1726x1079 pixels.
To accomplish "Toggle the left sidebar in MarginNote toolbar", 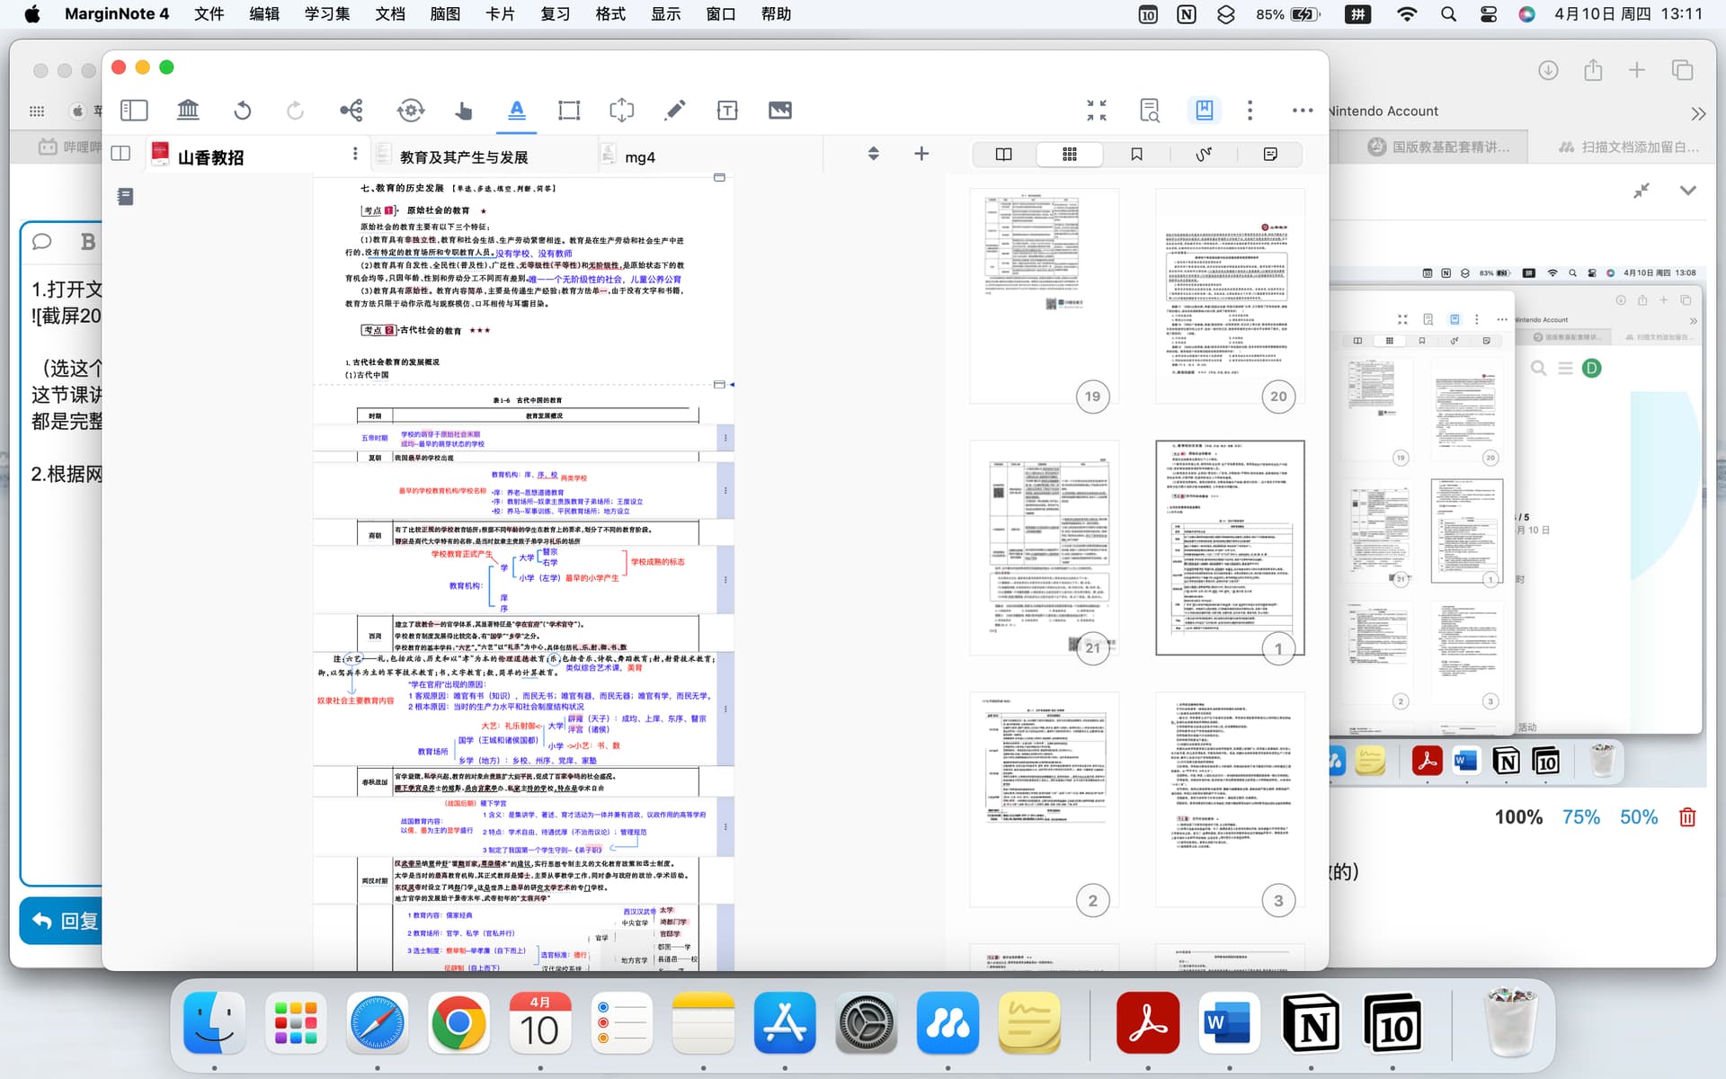I will [134, 110].
